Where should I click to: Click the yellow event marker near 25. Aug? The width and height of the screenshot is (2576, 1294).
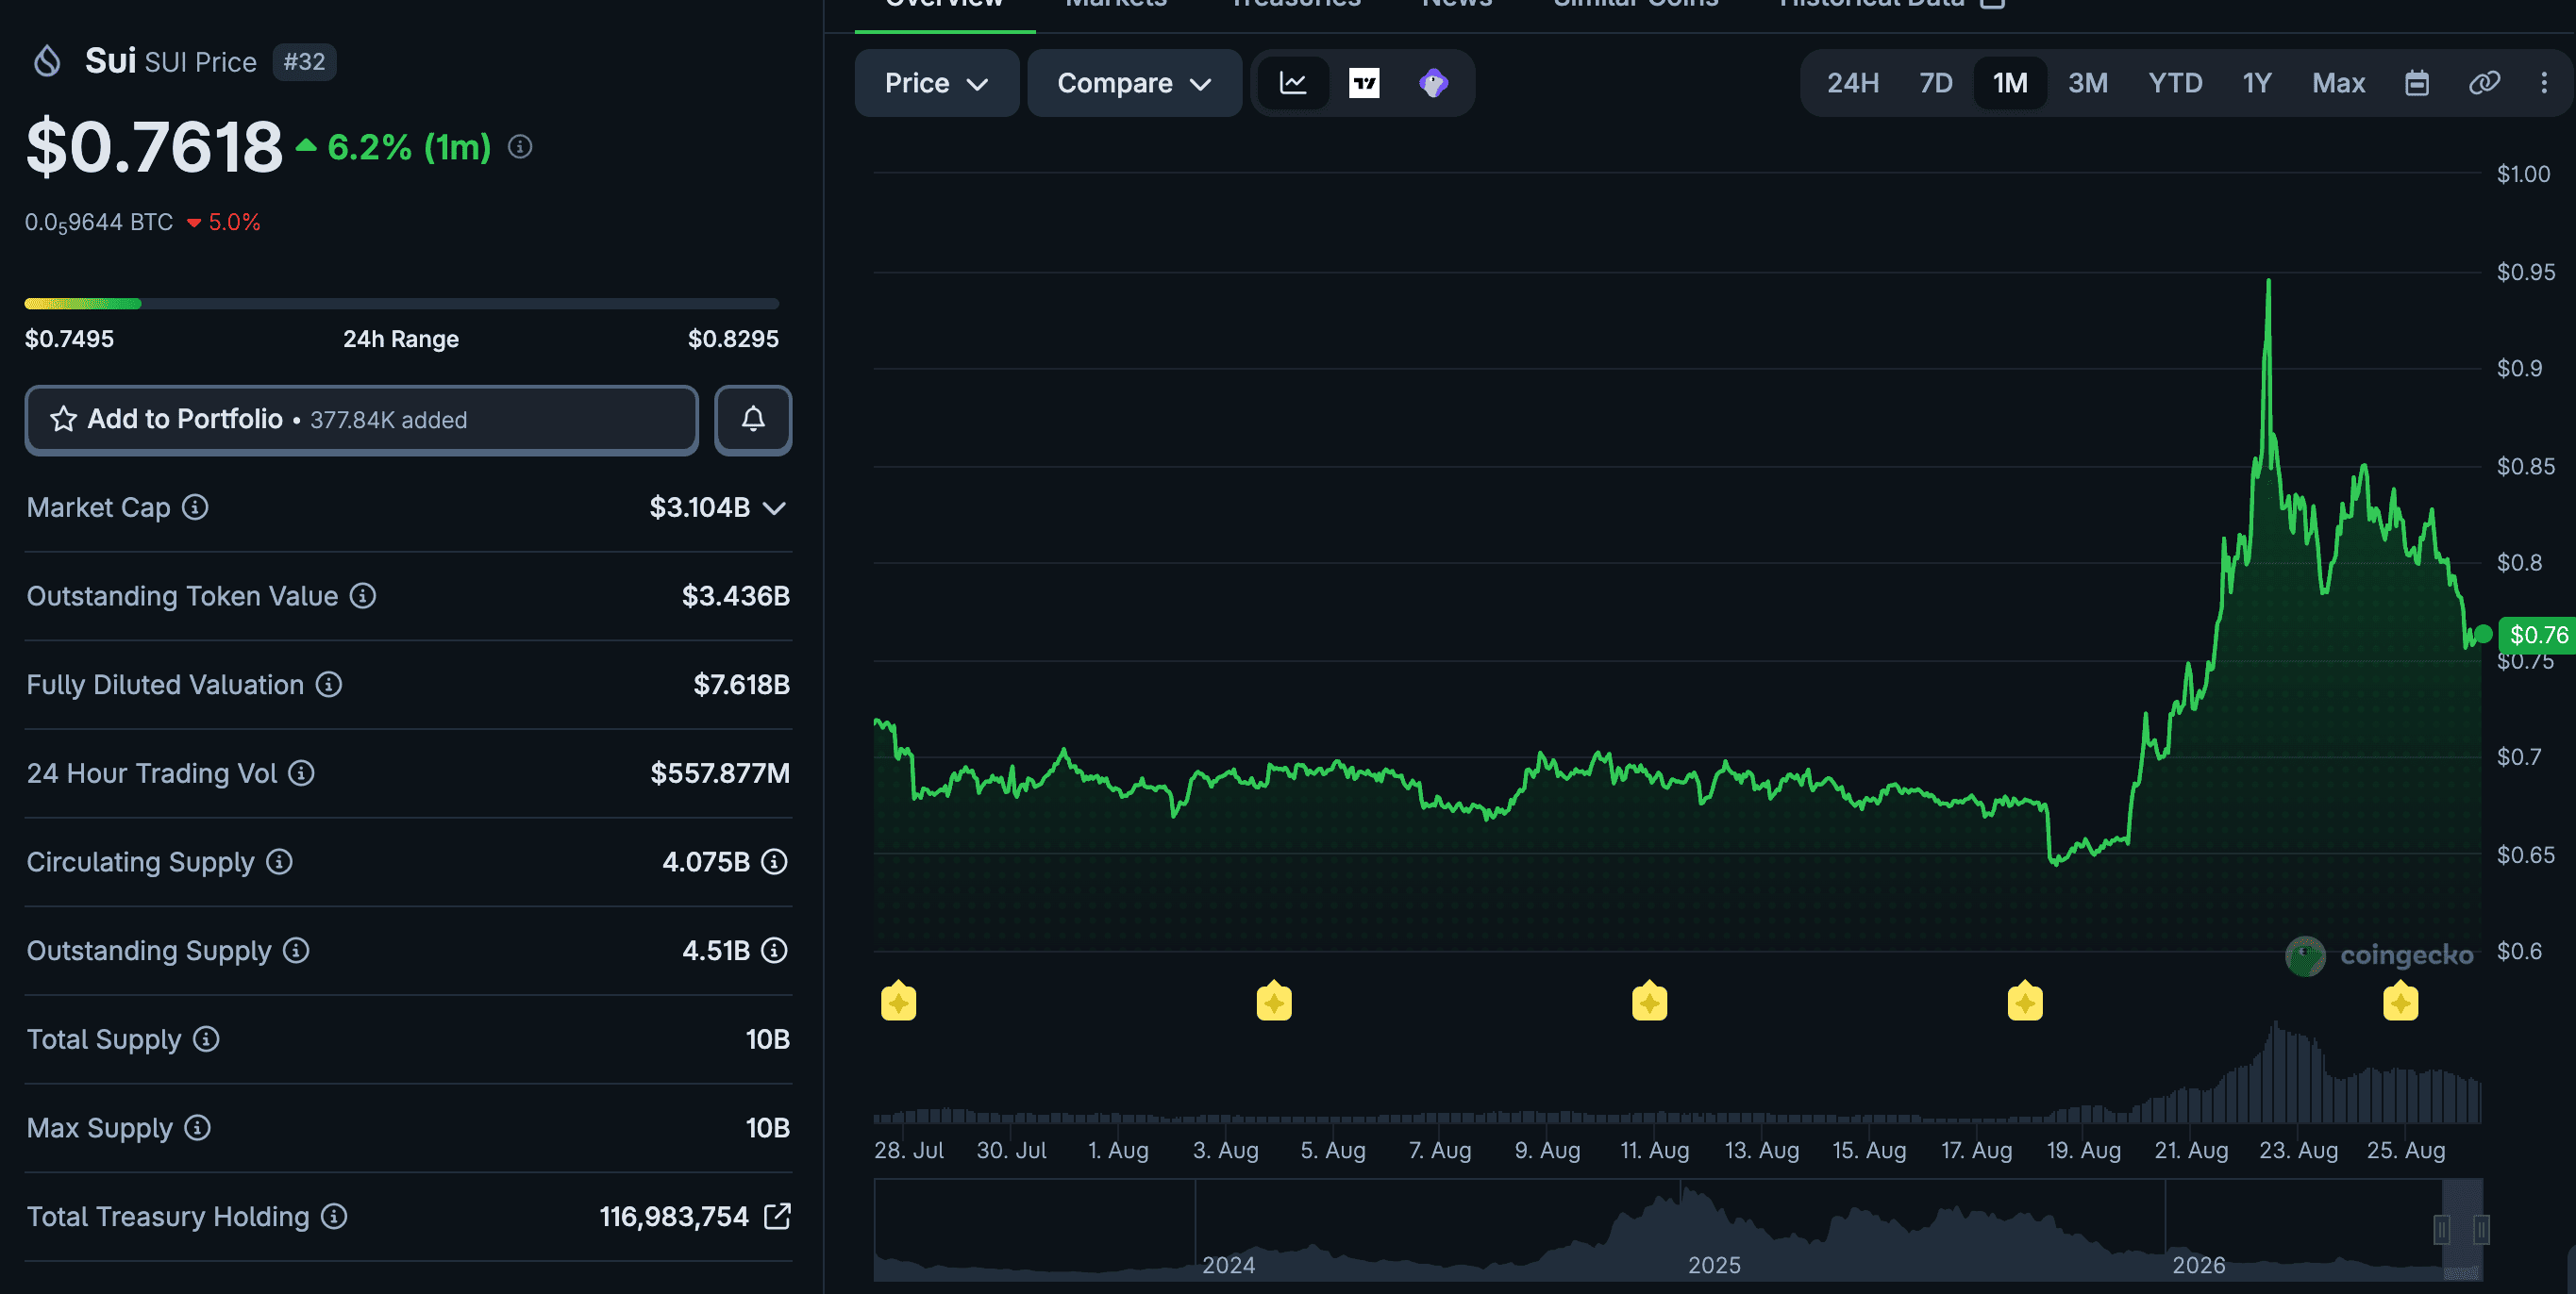tap(2400, 1002)
